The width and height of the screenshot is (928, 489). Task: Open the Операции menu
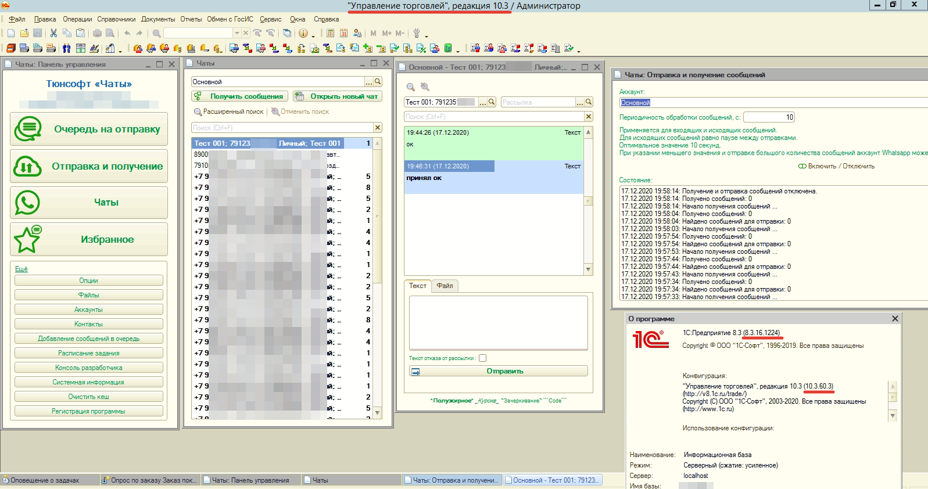tap(77, 19)
